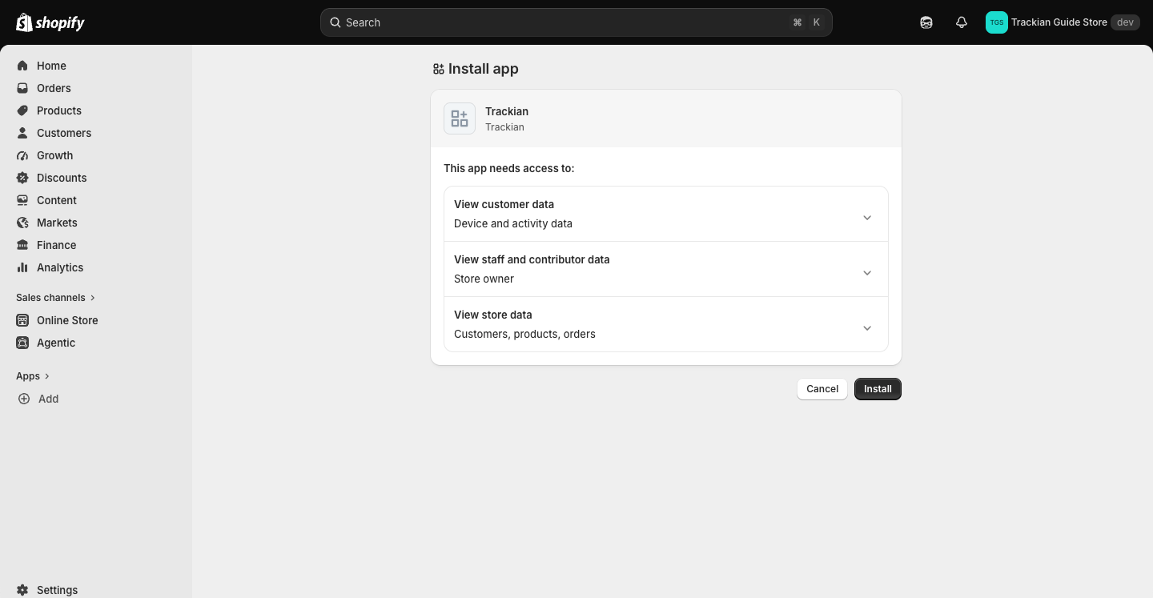
Task: Click the Markets globe icon
Action: click(22, 223)
